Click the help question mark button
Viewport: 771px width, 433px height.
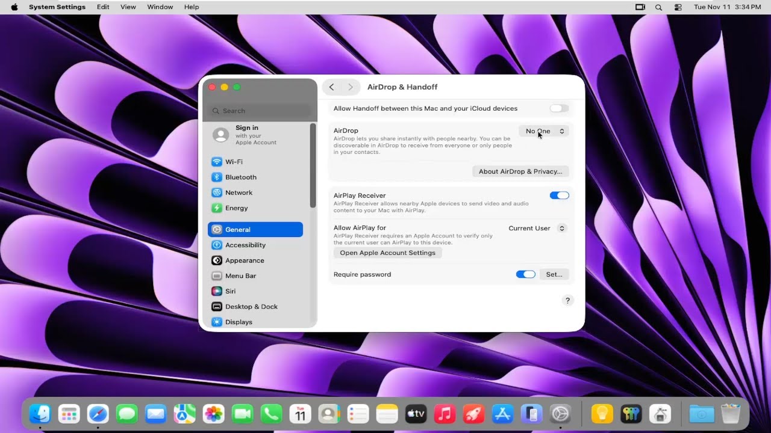[x=567, y=301]
